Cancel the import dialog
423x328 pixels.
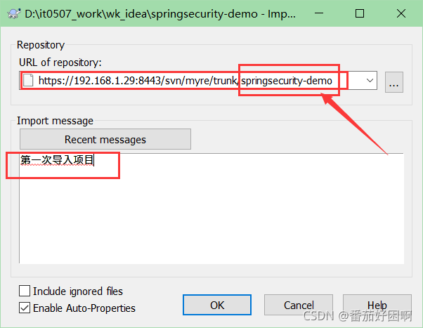[299, 305]
